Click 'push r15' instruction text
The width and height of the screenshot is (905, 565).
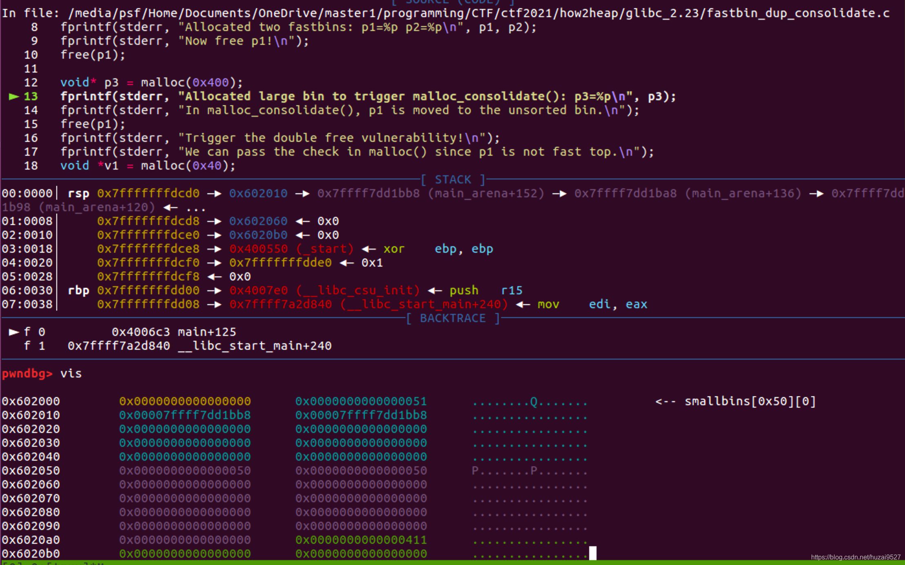[x=486, y=291]
